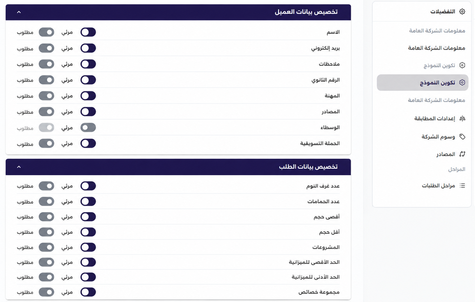Viewport: 475px width, 302px height.
Task: Toggle the مرئي switch for الحد الأقصى للميزانية
Action: click(88, 262)
